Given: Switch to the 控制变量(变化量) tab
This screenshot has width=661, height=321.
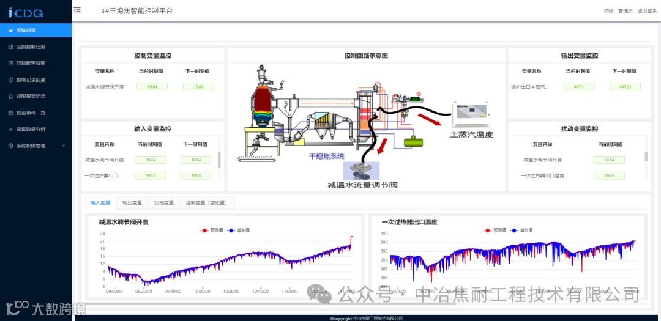Looking at the screenshot, I should tap(207, 202).
